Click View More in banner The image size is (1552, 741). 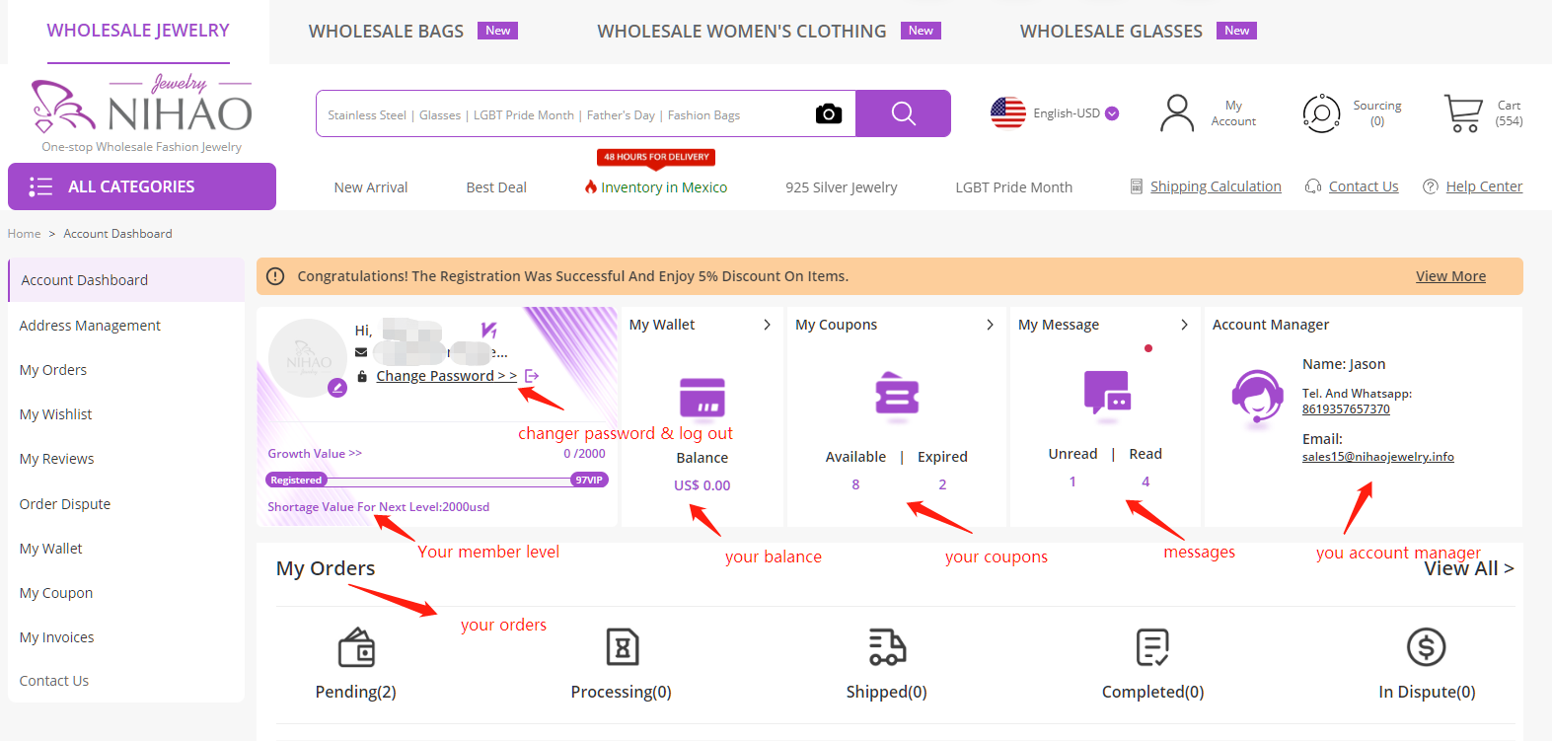[x=1450, y=276]
